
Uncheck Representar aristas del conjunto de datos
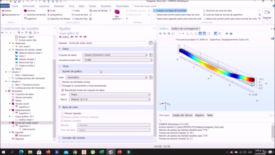(x=63, y=90)
